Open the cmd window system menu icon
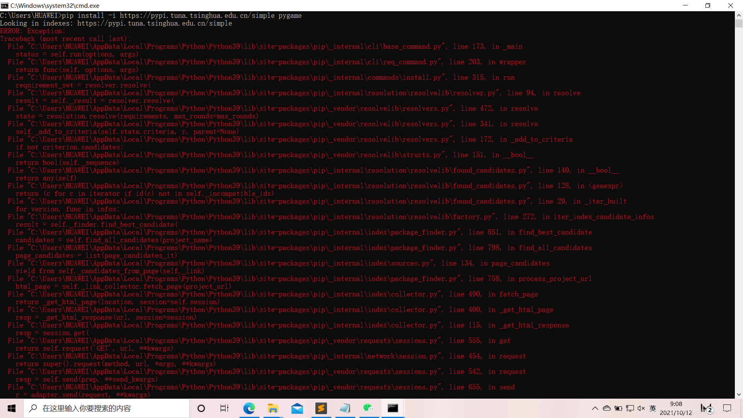The height and width of the screenshot is (418, 743). [x=4, y=5]
